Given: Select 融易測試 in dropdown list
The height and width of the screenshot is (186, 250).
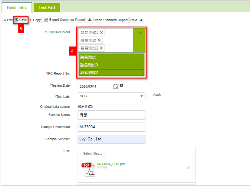Looking at the screenshot, I should [x=111, y=57].
